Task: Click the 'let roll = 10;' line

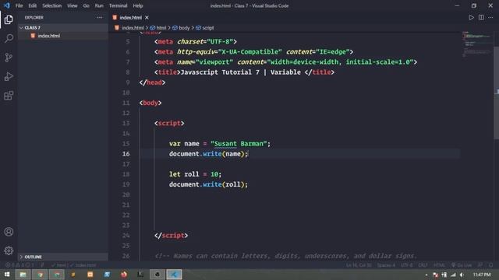Action: 195,174
